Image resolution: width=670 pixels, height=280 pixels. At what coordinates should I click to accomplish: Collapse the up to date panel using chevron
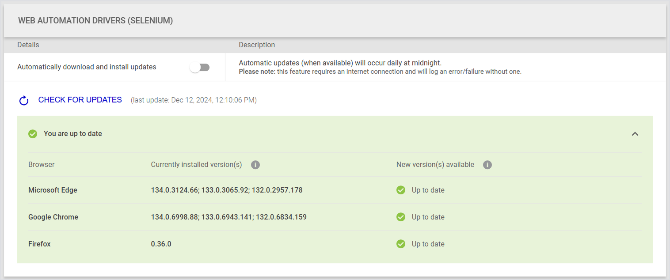click(635, 134)
